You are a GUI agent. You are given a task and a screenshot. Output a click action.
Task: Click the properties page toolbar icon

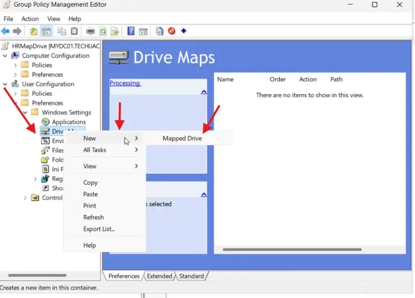[160, 31]
